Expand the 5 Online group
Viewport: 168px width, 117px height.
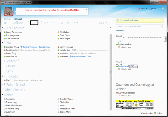click(x=2, y=66)
